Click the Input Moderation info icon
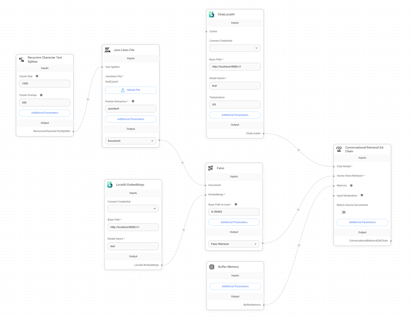The width and height of the screenshot is (413, 318). point(362,195)
